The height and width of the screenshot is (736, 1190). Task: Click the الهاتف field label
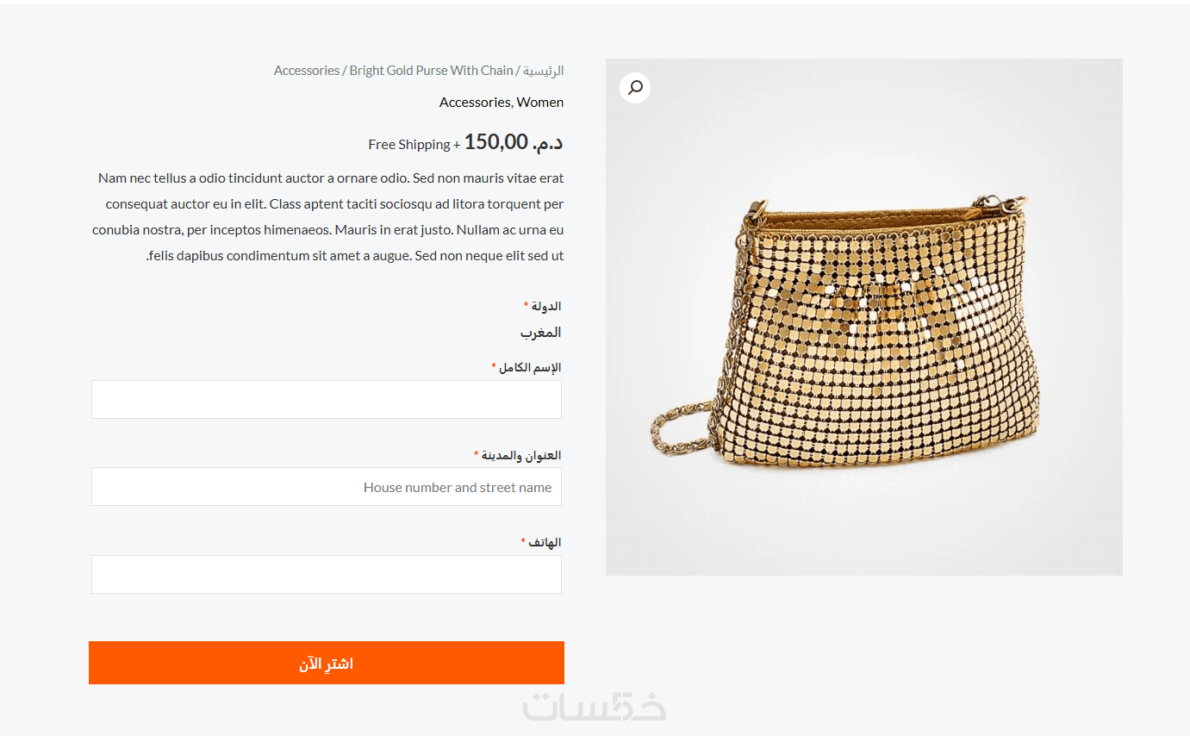(545, 543)
